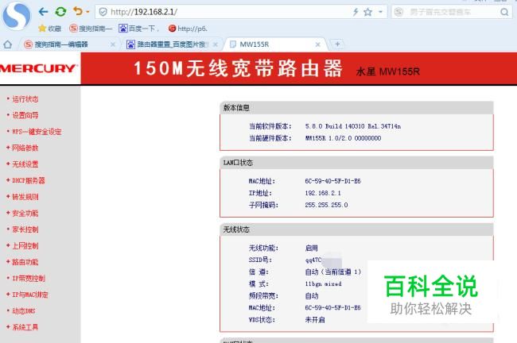Open the restore button dropdown arrow
The width and height of the screenshot is (517, 343).
click(87, 12)
